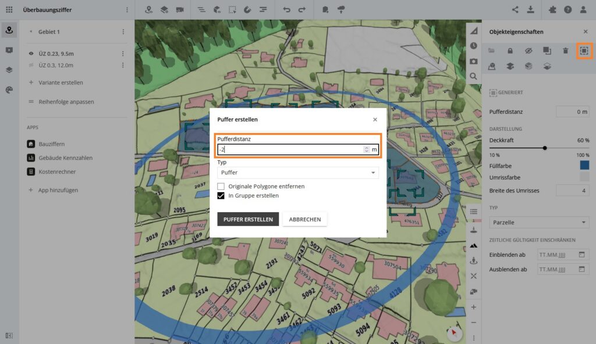596x344 pixels.
Task: Reset the map compass orientation
Action: point(454,333)
